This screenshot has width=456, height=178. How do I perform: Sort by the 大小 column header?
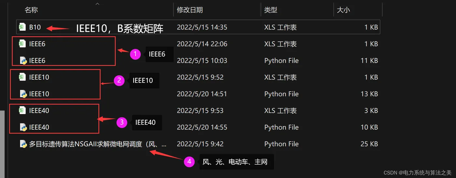(x=343, y=10)
